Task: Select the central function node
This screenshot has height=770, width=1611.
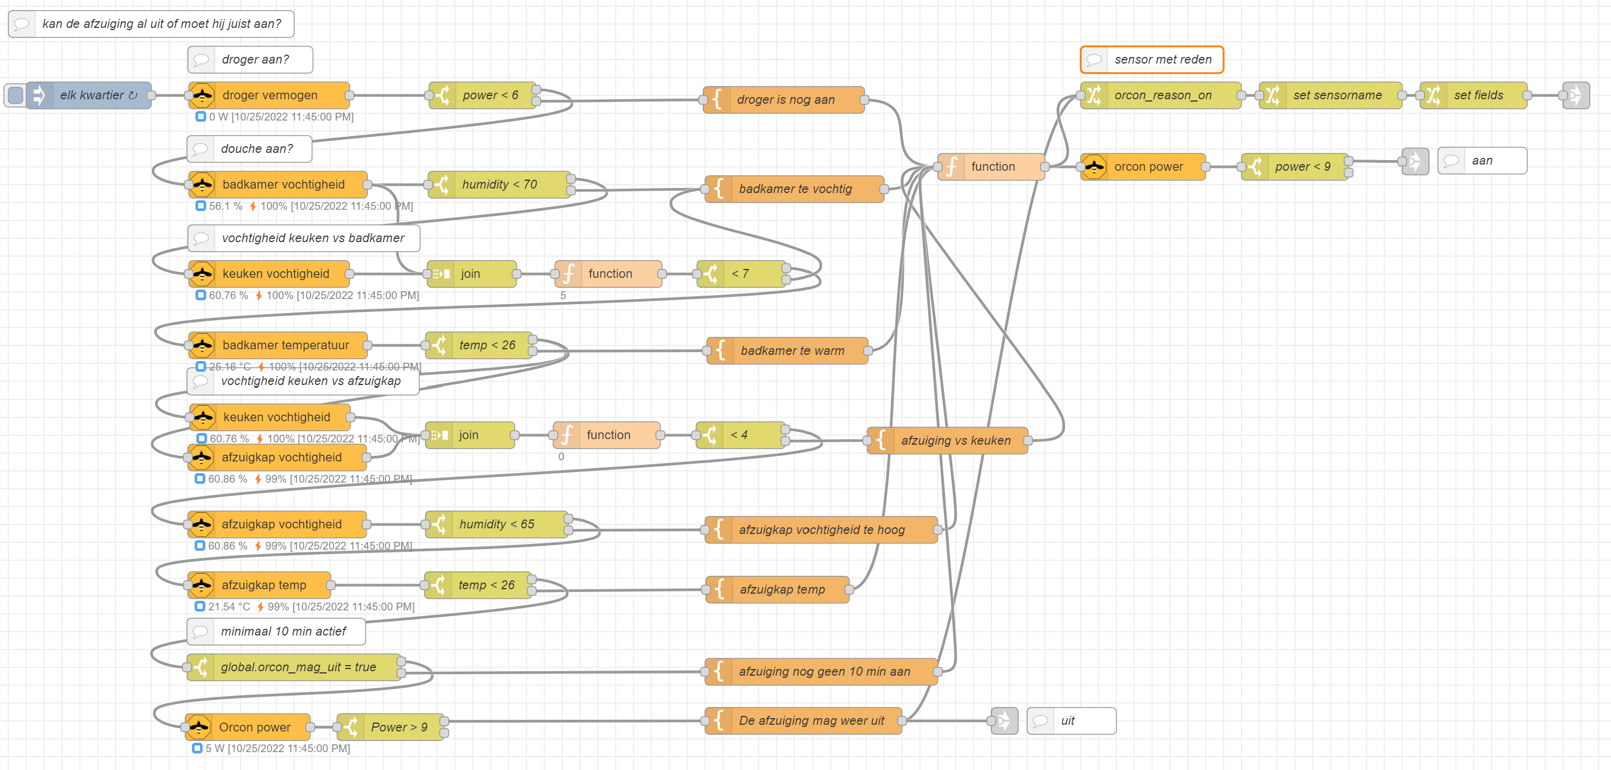Action: [x=991, y=167]
